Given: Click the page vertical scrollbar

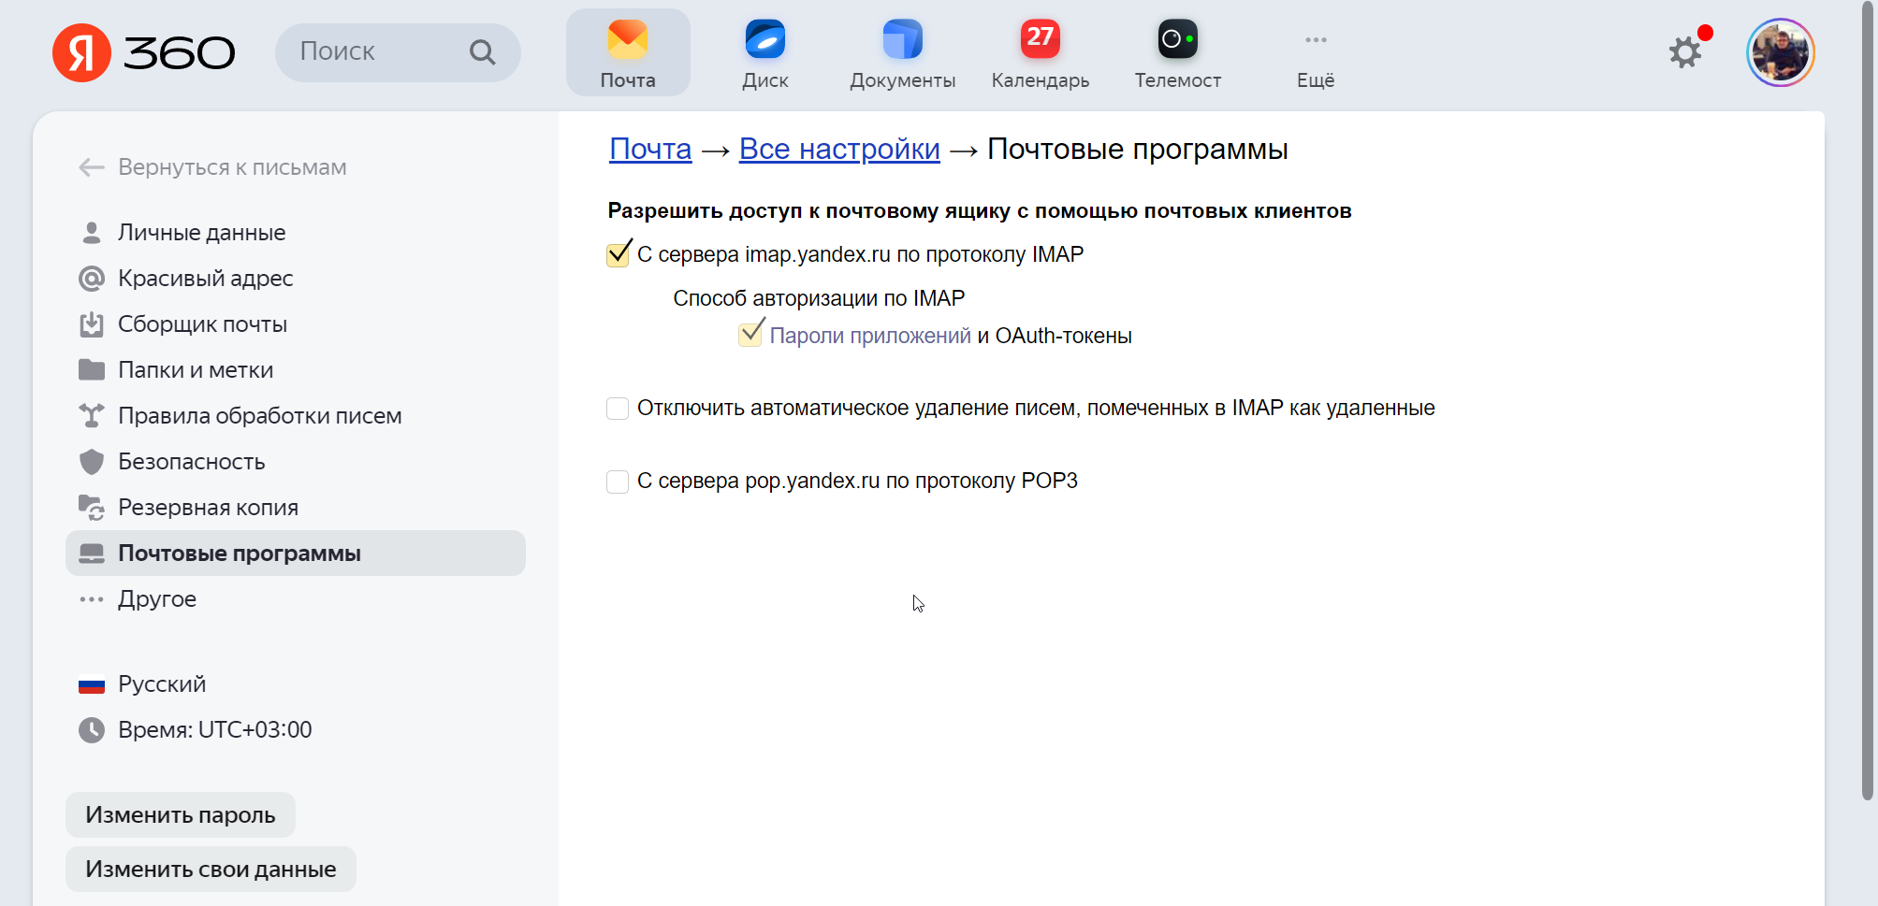Looking at the screenshot, I should pos(1868,402).
